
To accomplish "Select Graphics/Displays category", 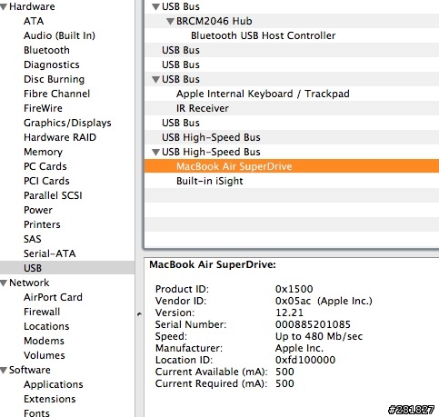I will (67, 123).
